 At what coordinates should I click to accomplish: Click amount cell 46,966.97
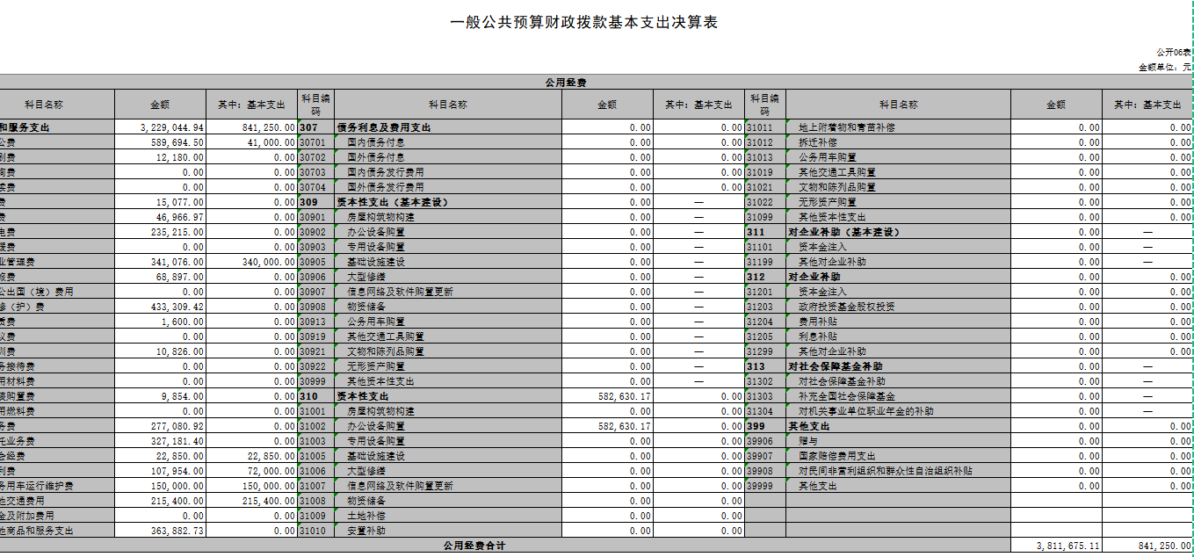click(160, 217)
